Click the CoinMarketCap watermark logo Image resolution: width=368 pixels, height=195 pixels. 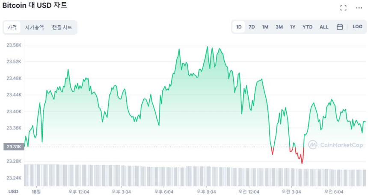[x=336, y=145]
